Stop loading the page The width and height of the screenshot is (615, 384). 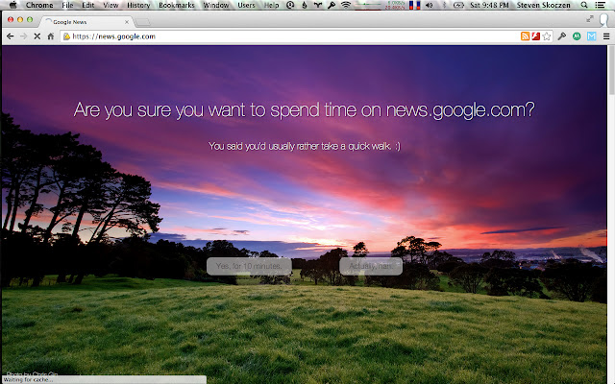pyautogui.click(x=37, y=36)
